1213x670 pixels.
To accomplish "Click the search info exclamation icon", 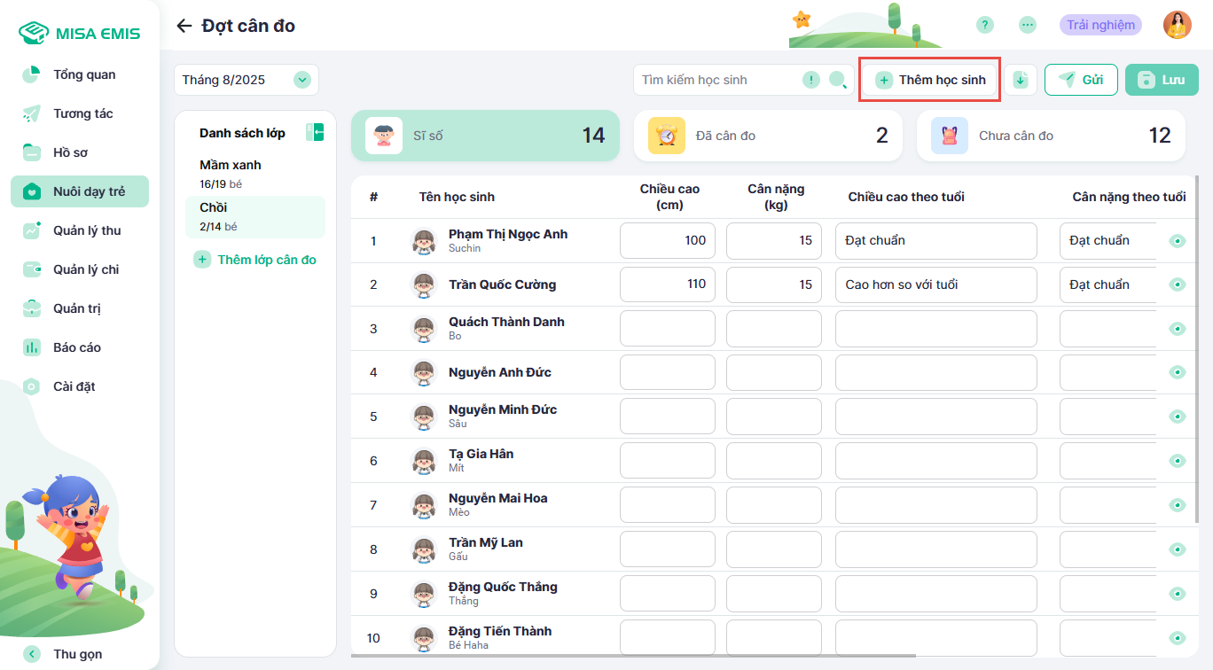I will point(811,80).
